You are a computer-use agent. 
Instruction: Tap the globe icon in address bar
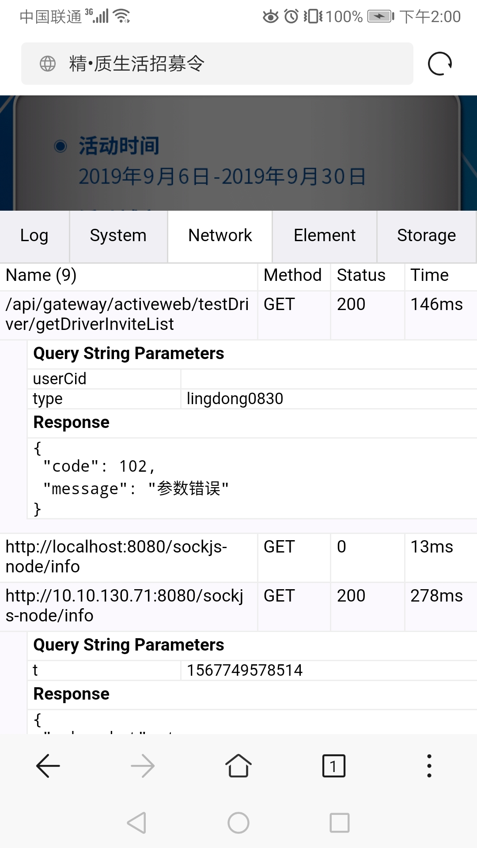[x=48, y=64]
